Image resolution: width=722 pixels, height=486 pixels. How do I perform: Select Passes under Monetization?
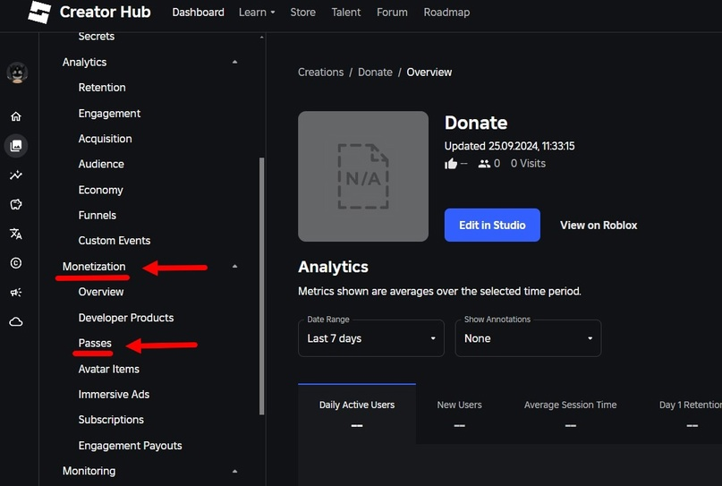(x=95, y=343)
